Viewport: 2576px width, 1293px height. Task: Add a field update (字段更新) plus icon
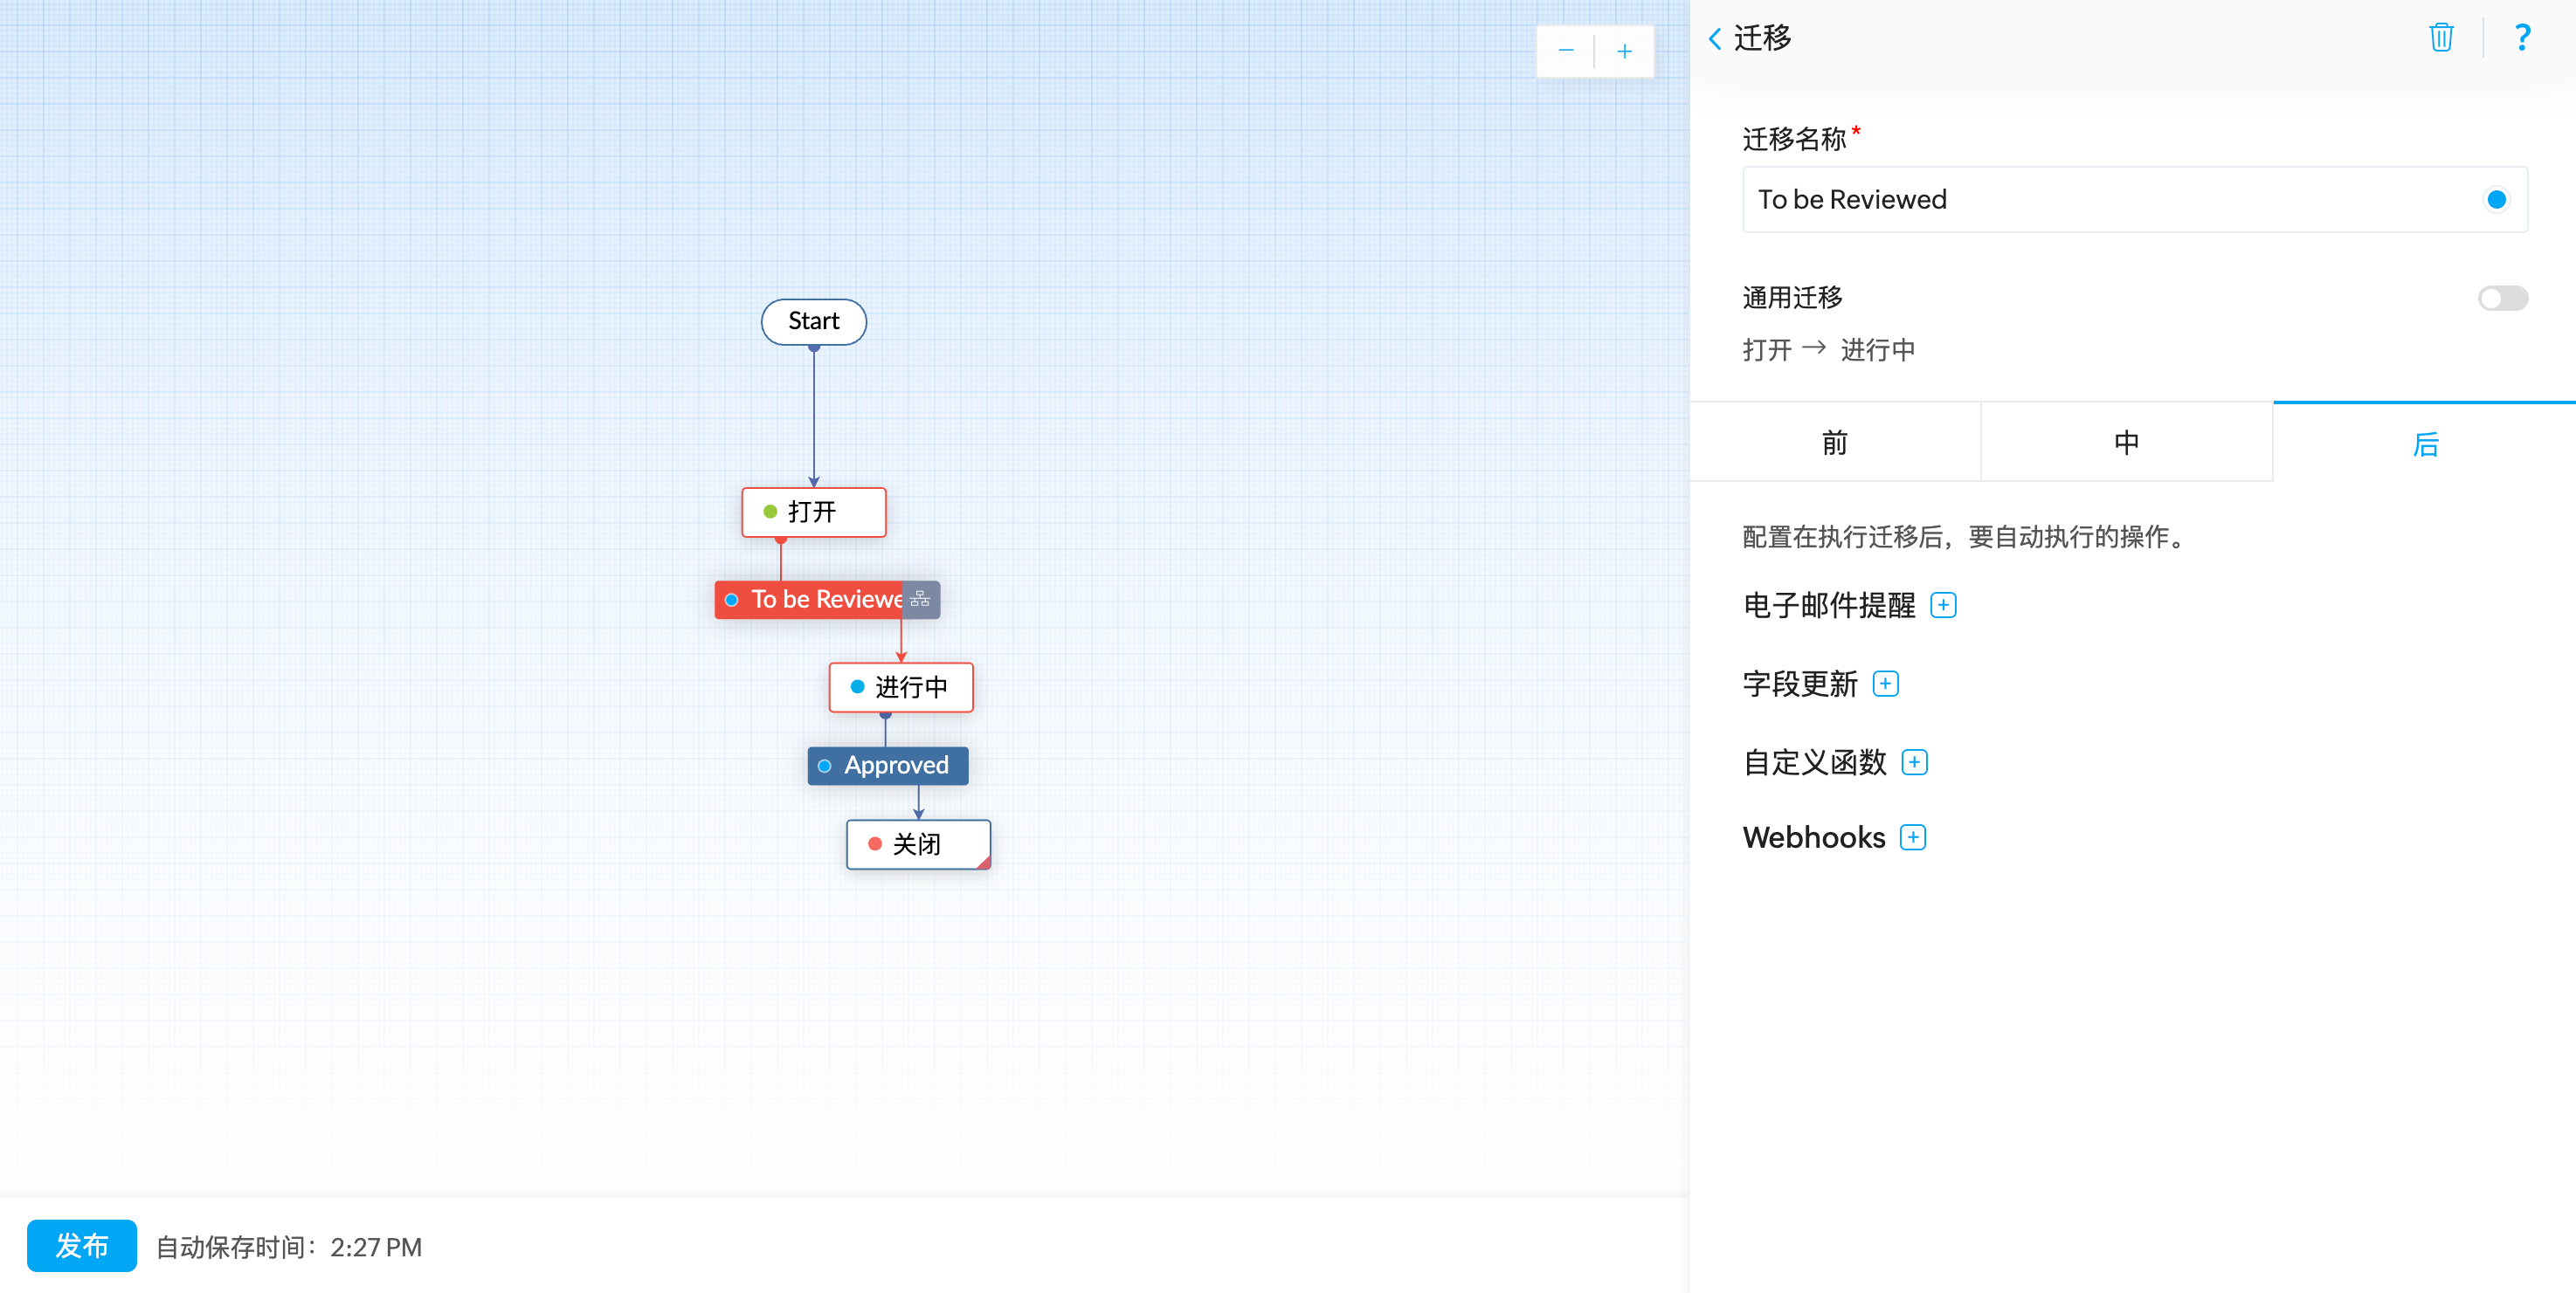1885,684
